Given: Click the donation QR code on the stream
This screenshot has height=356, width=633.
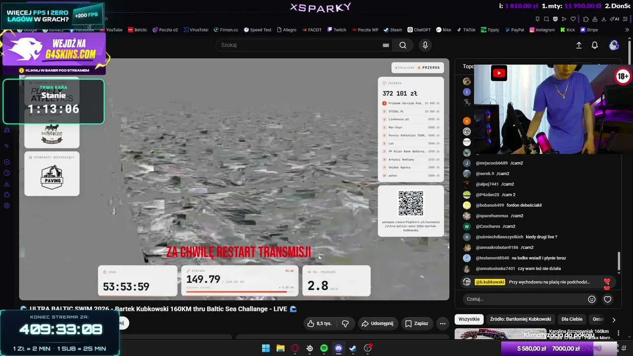Looking at the screenshot, I should [x=411, y=204].
